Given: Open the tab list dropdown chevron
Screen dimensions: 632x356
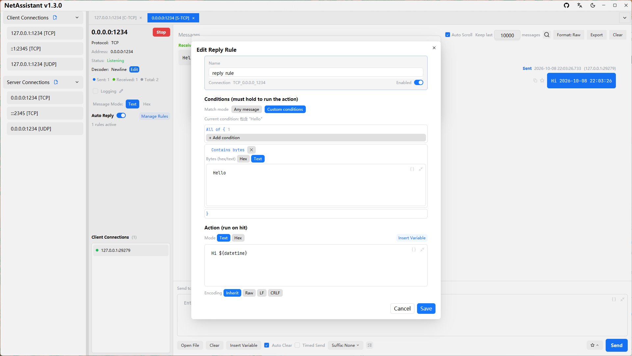Looking at the screenshot, I should point(625,18).
